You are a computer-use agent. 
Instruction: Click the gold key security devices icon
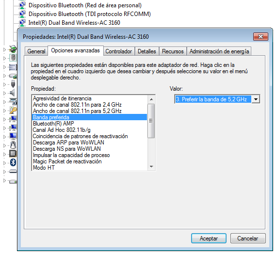click(x=13, y=111)
